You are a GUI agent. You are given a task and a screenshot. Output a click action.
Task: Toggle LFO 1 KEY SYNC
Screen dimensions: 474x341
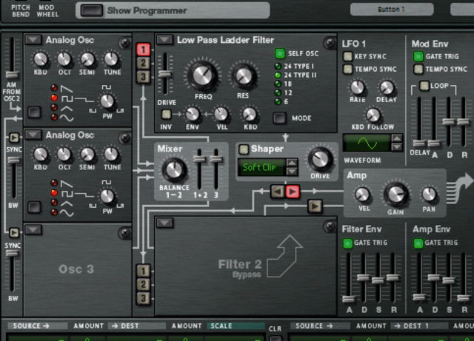tap(347, 56)
